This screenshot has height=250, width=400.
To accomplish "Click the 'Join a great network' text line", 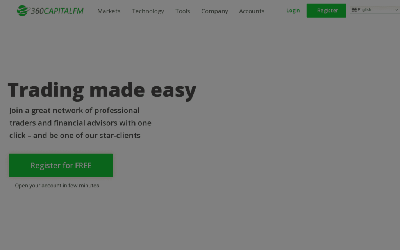I will click(74, 111).
